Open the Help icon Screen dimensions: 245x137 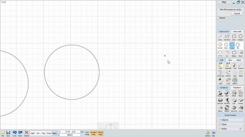[x=214, y=134]
